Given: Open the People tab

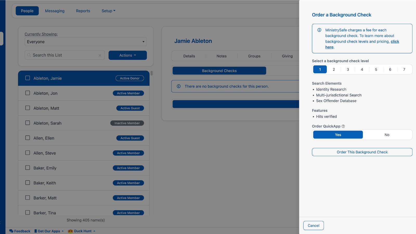Looking at the screenshot, I should click(x=27, y=11).
